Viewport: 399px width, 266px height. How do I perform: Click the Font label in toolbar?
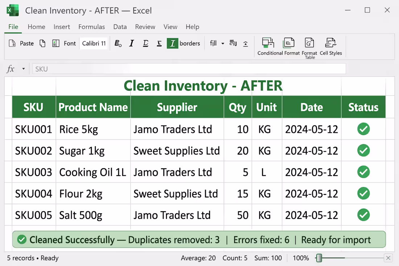coord(70,43)
